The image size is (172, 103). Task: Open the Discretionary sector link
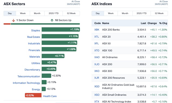pos(32,70)
